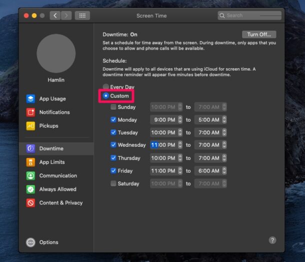Select the Every Day radio button
This screenshot has width=305, height=262.
click(105, 87)
